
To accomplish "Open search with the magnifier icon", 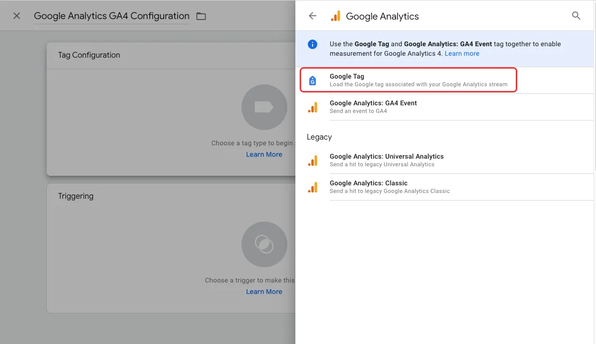I will [x=576, y=16].
